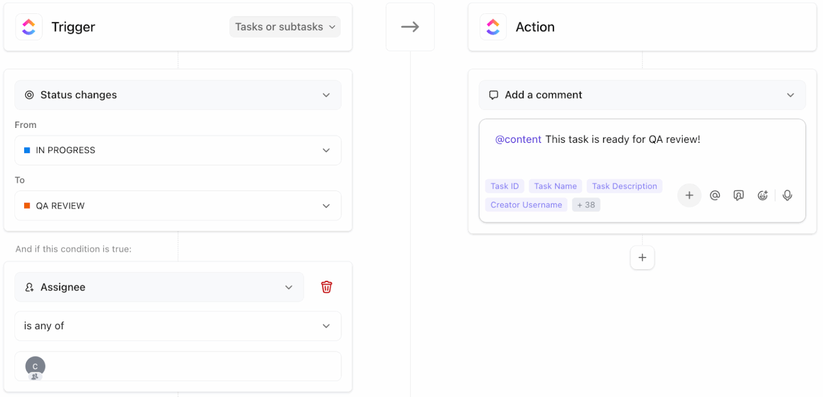
Task: Open the 'is any of' operator dropdown
Action: pyautogui.click(x=178, y=326)
